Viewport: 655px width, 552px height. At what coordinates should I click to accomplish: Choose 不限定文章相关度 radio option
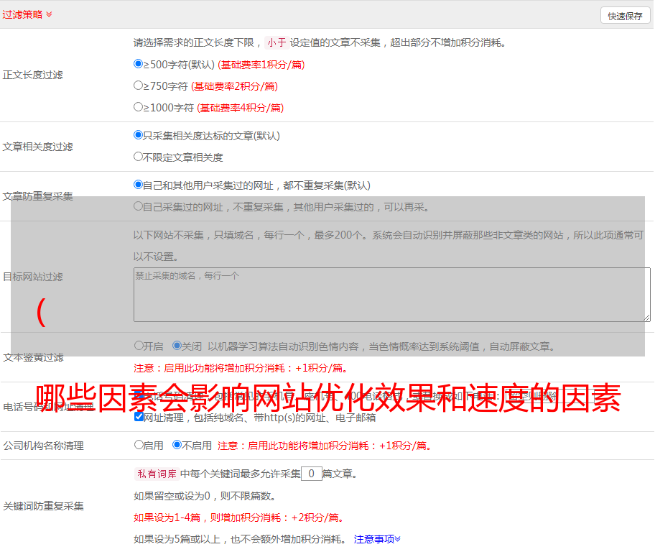coord(139,157)
